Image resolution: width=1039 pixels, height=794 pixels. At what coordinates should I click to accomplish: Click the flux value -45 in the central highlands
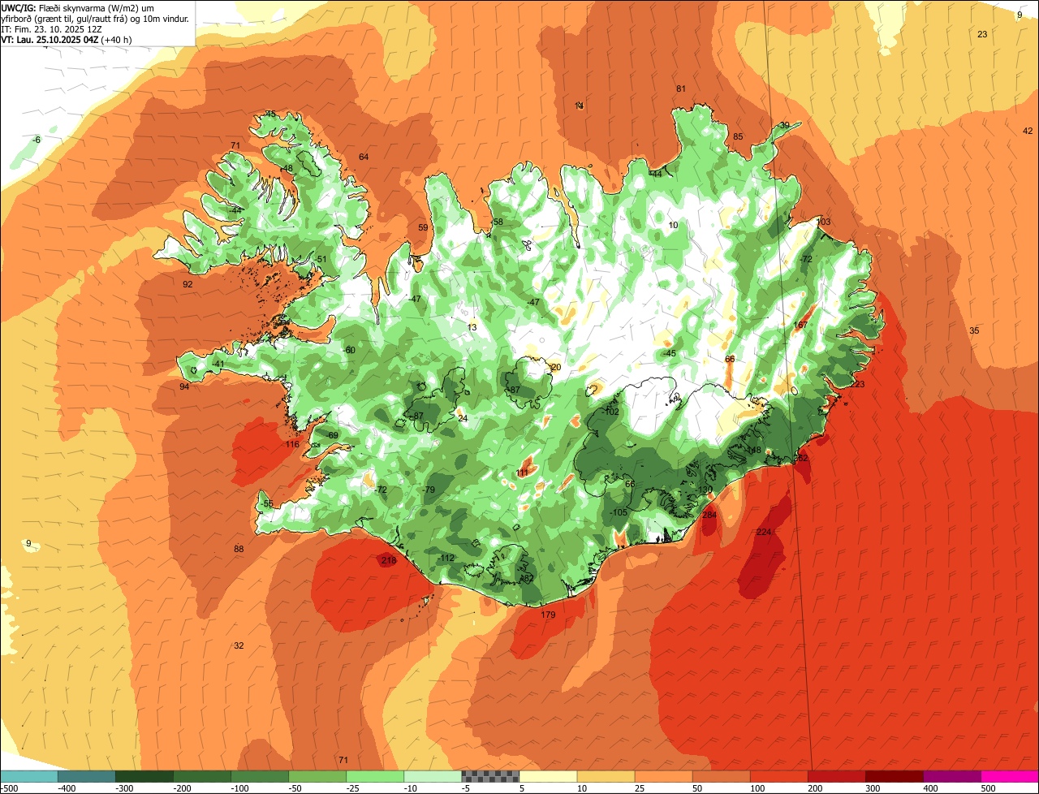tap(669, 353)
